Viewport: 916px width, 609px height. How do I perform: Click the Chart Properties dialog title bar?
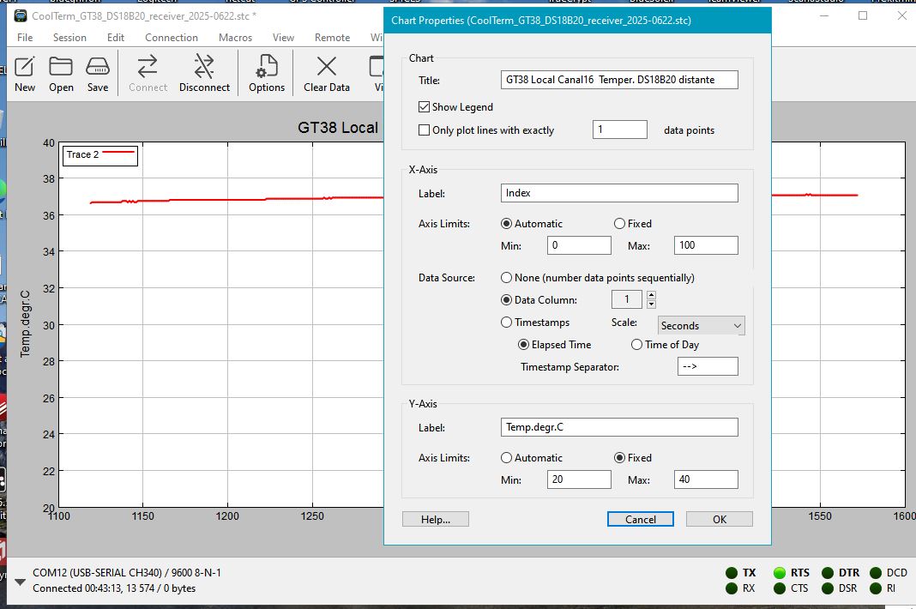pyautogui.click(x=577, y=21)
